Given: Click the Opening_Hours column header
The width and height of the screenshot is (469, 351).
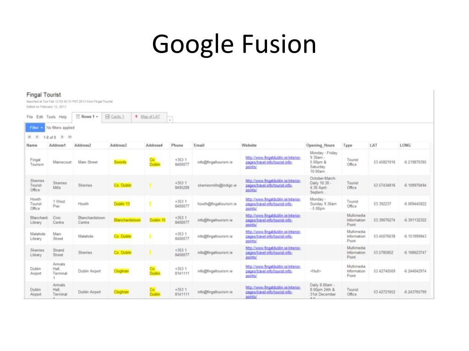Looking at the screenshot, I should tap(320, 145).
